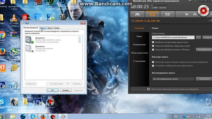212x119 pixels.
Task: Select the Воспроизведение tab
Action: (x=31, y=28)
